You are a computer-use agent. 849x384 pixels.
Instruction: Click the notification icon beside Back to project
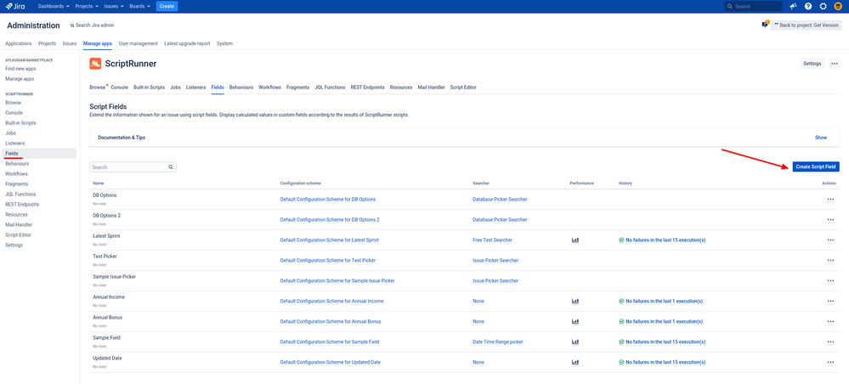tap(766, 25)
